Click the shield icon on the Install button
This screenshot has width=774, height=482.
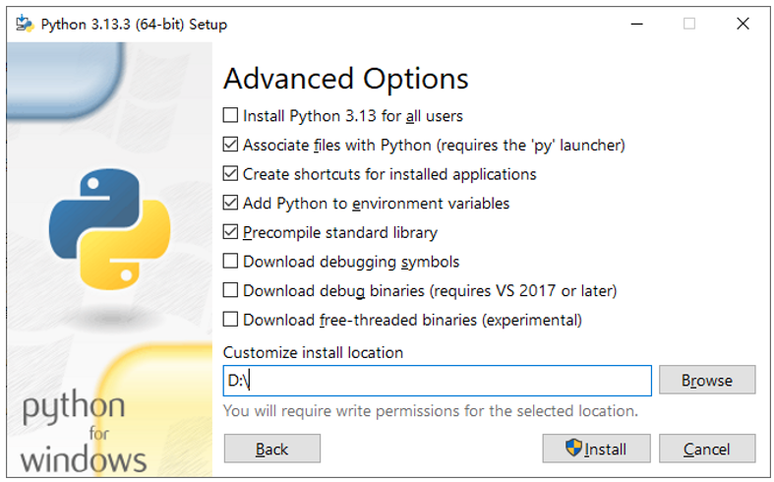coord(573,448)
